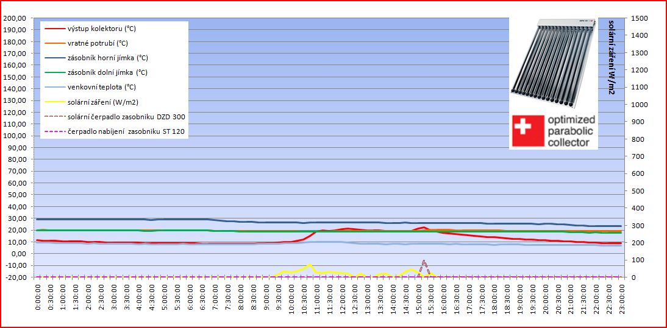Click the dark blue swatch for zásobník horní jímka
The width and height of the screenshot is (667, 328).
pyautogui.click(x=55, y=58)
